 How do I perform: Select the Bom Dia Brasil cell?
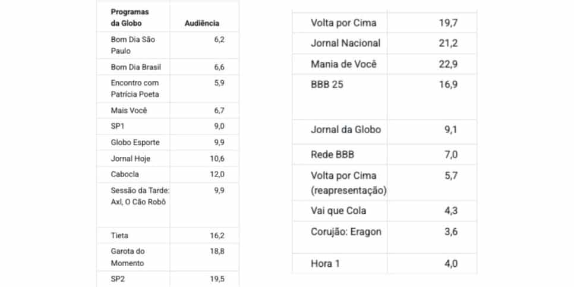tap(135, 67)
